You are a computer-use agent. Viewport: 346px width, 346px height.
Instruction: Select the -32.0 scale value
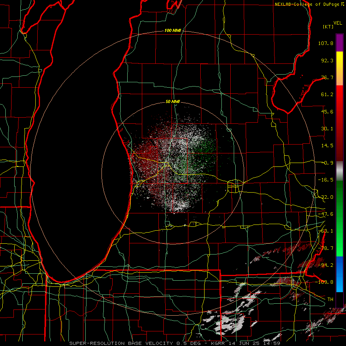[326, 197]
